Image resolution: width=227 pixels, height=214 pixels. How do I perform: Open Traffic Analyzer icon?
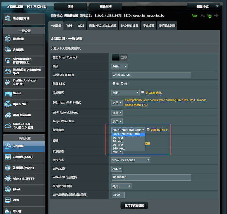click(8, 82)
